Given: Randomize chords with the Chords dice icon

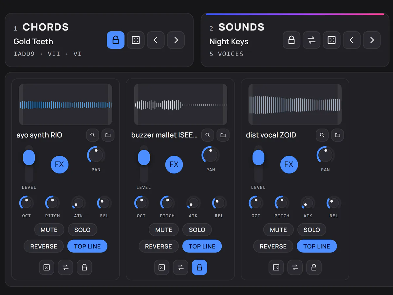Looking at the screenshot, I should tap(136, 40).
